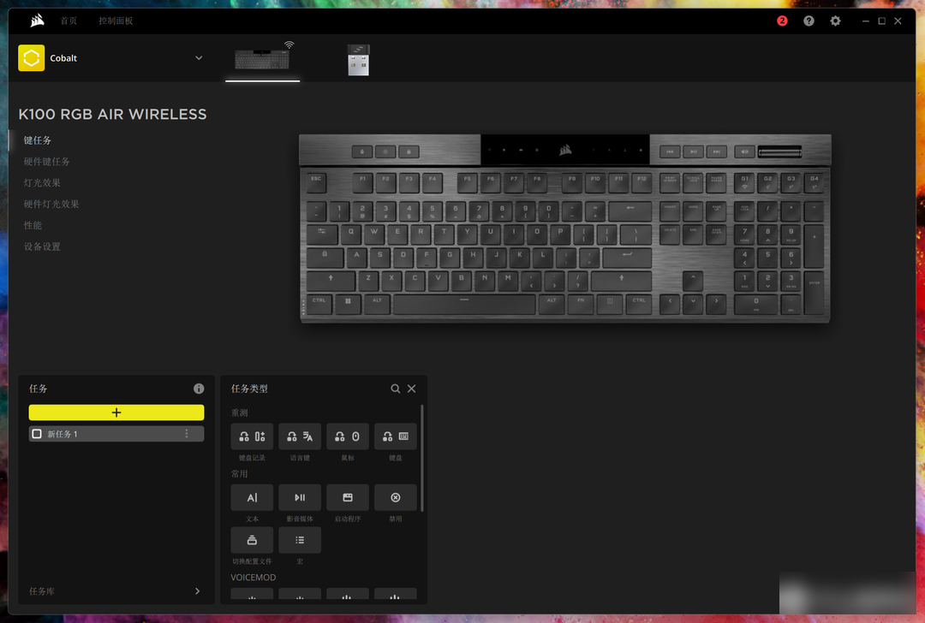The height and width of the screenshot is (623, 925).
Task: Switch to the 灯光效果 section
Action: pos(42,183)
